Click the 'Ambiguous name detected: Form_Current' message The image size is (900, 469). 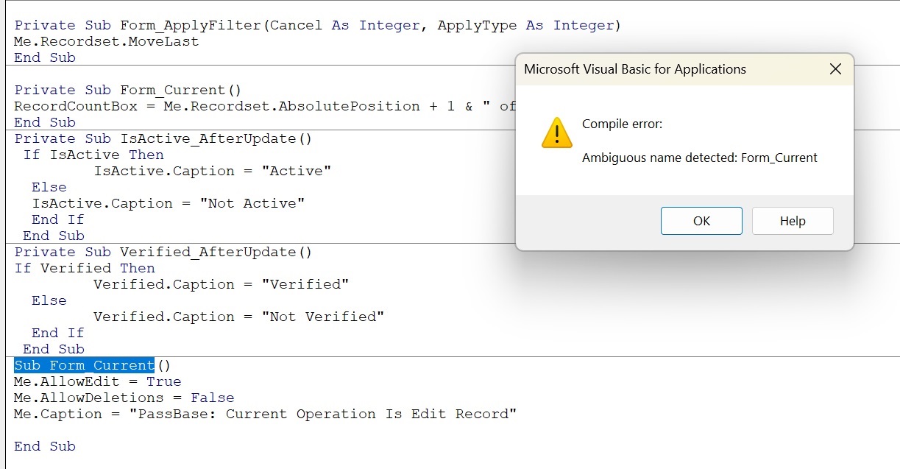[699, 158]
